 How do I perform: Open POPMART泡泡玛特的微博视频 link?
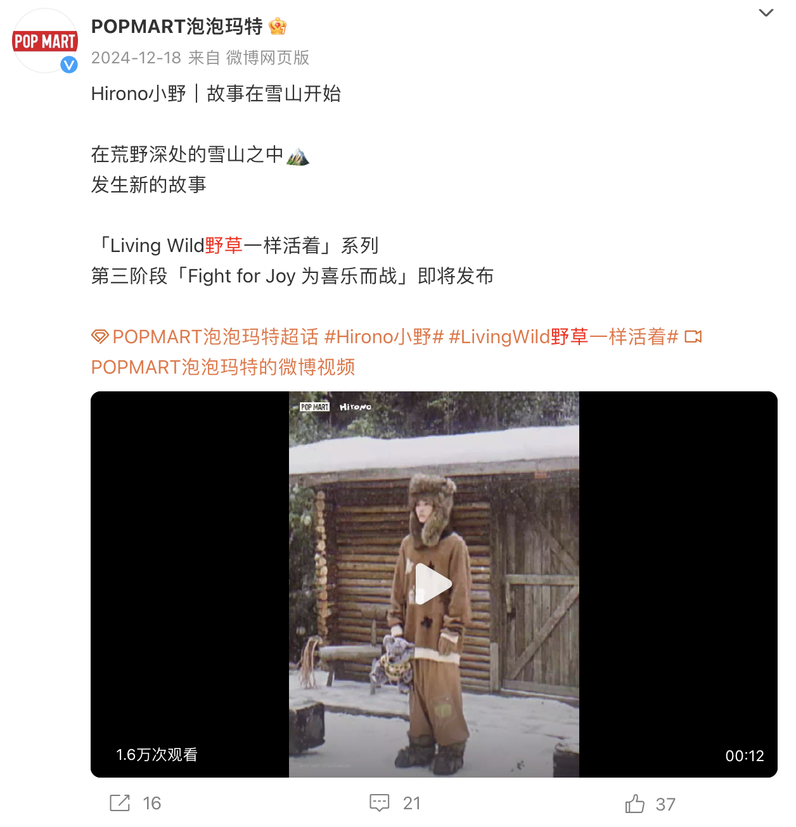coord(223,367)
